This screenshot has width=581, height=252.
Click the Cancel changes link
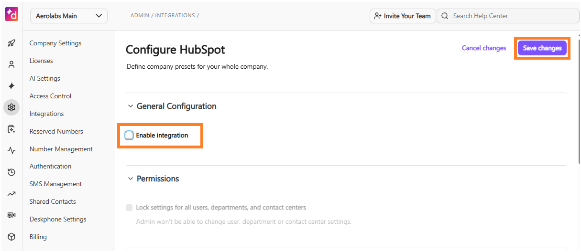(x=484, y=48)
